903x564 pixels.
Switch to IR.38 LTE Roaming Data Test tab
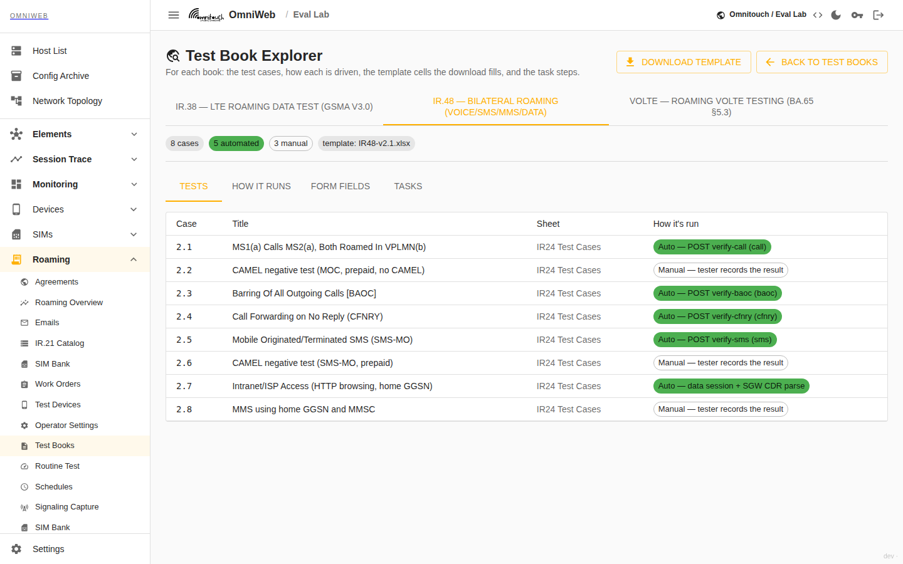(274, 107)
